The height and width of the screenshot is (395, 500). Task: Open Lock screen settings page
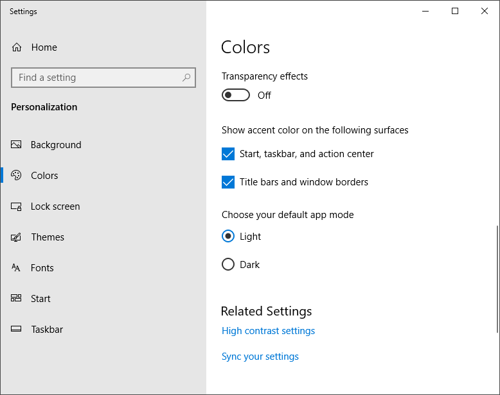(55, 206)
